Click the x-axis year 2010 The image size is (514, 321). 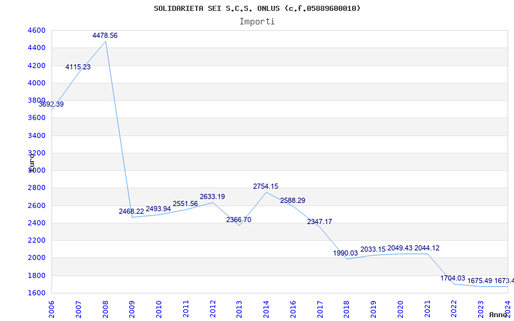159,309
